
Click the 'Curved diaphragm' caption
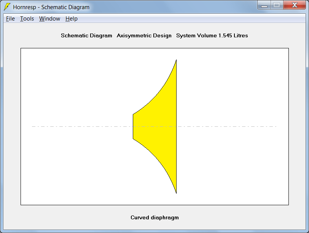tap(155, 217)
